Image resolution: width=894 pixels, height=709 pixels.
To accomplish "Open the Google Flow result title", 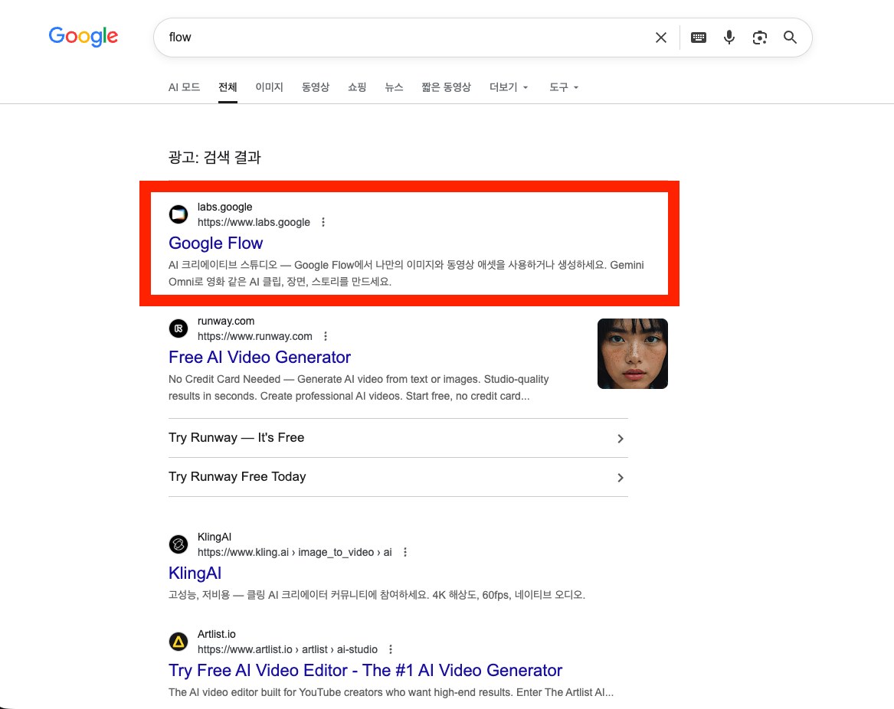I will tap(215, 243).
